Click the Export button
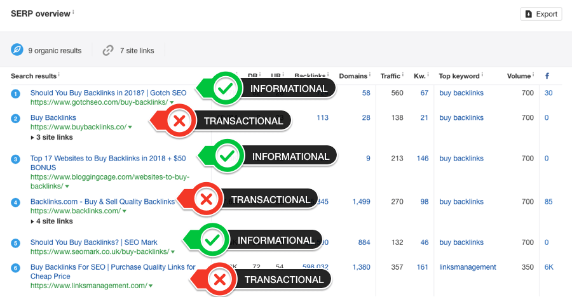This screenshot has width=572, height=297. [541, 14]
